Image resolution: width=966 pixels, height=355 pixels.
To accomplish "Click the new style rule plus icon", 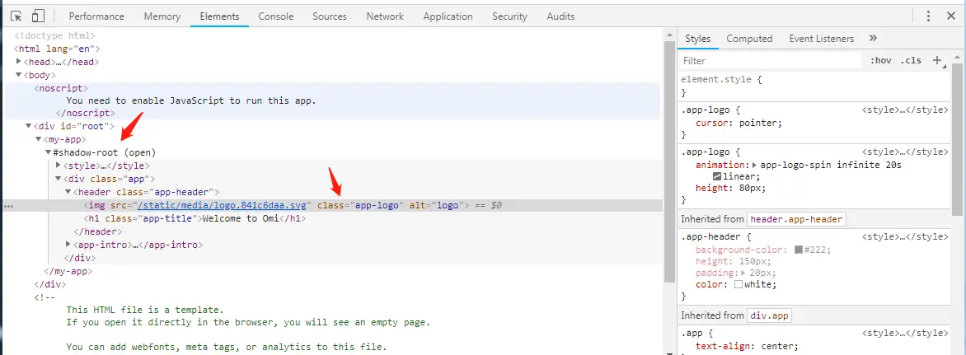I will point(938,60).
